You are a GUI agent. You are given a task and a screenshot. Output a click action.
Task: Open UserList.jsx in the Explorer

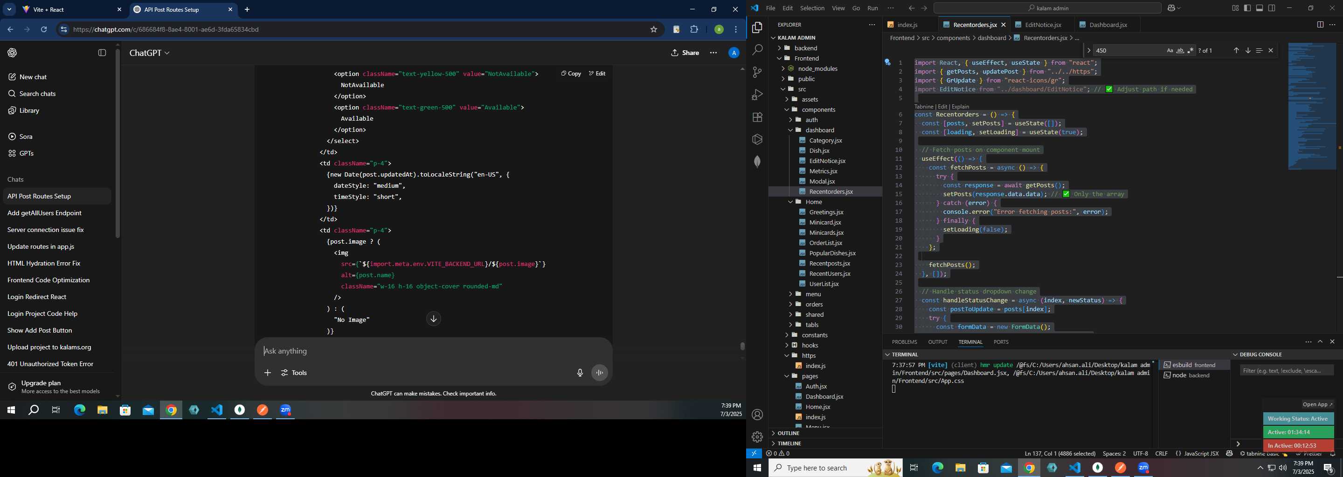pos(824,284)
